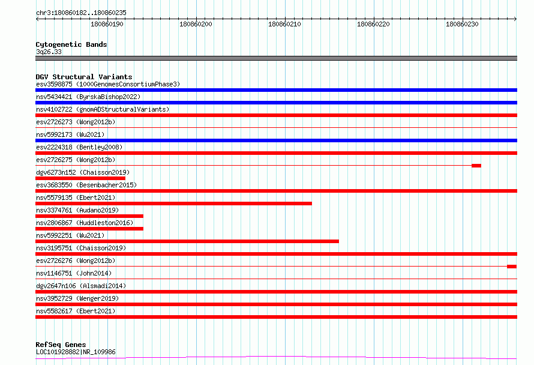Screen dimensions: 534x365
Task: Click the RefSeq Genes track title
Action: click(61, 345)
